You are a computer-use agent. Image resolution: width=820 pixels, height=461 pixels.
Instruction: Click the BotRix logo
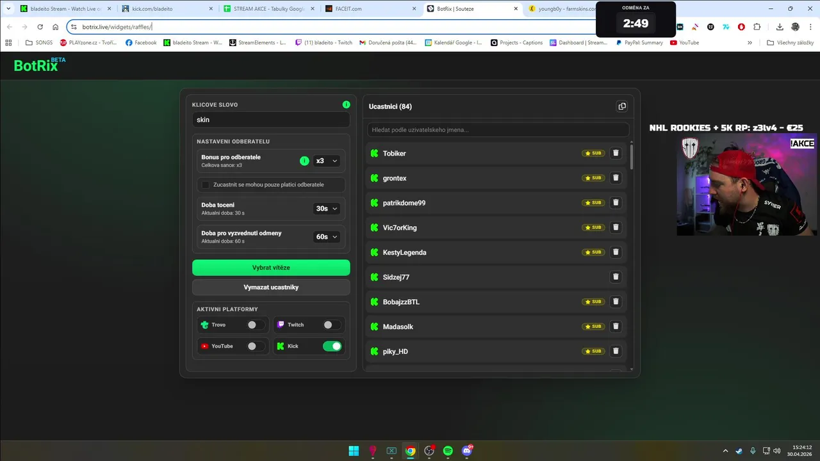[40, 64]
